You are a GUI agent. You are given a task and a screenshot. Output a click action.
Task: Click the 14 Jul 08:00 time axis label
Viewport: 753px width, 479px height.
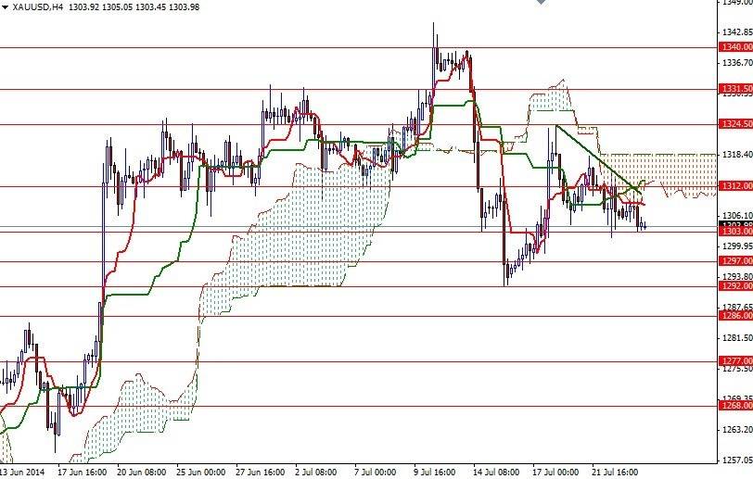[495, 473]
